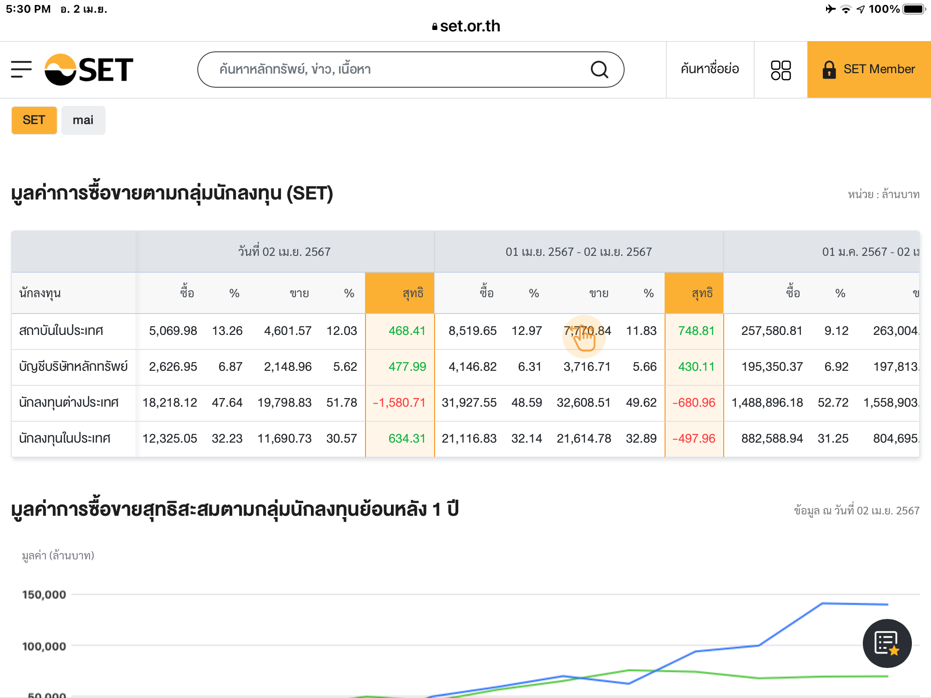Click the SET logo
The height and width of the screenshot is (698, 931).
pyautogui.click(x=89, y=70)
